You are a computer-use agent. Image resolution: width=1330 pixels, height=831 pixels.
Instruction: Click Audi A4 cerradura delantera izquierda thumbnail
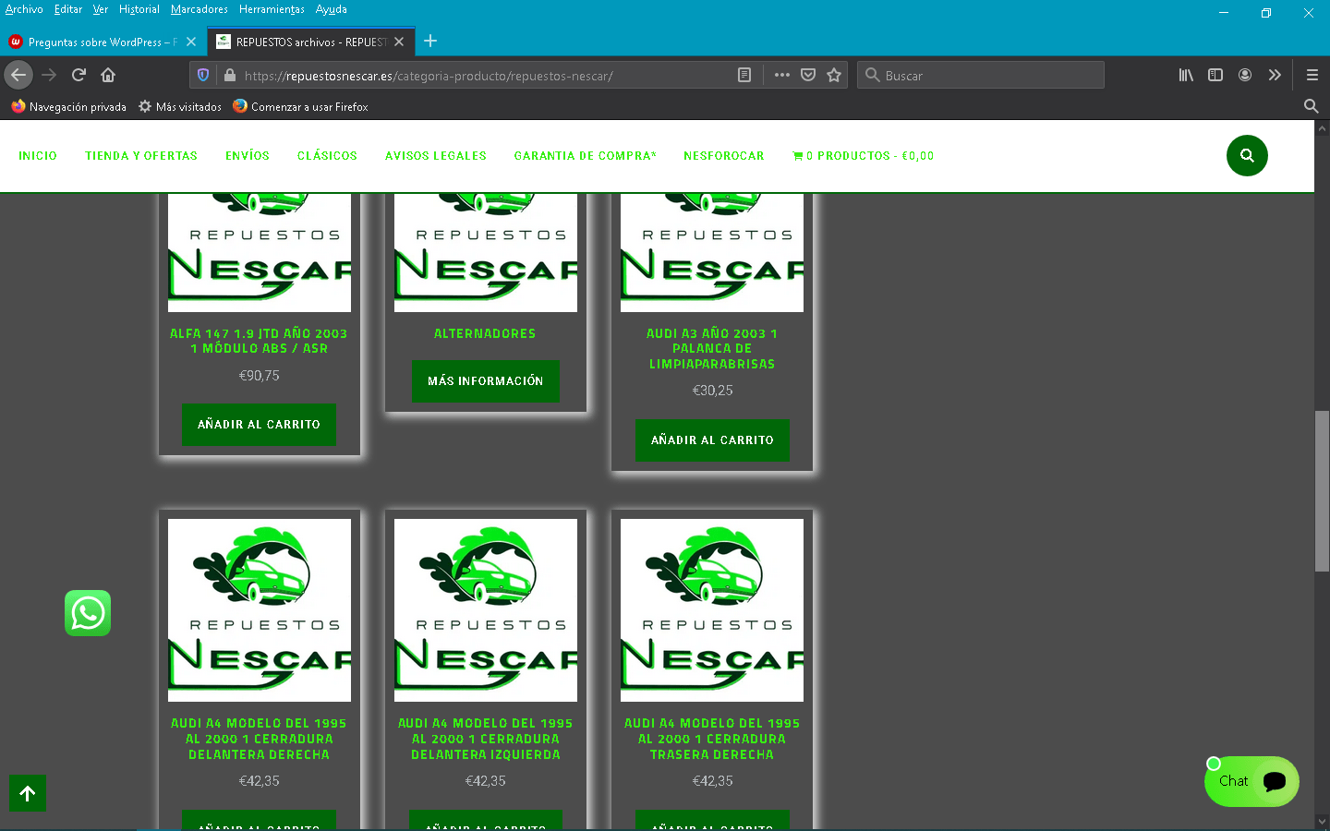486,610
